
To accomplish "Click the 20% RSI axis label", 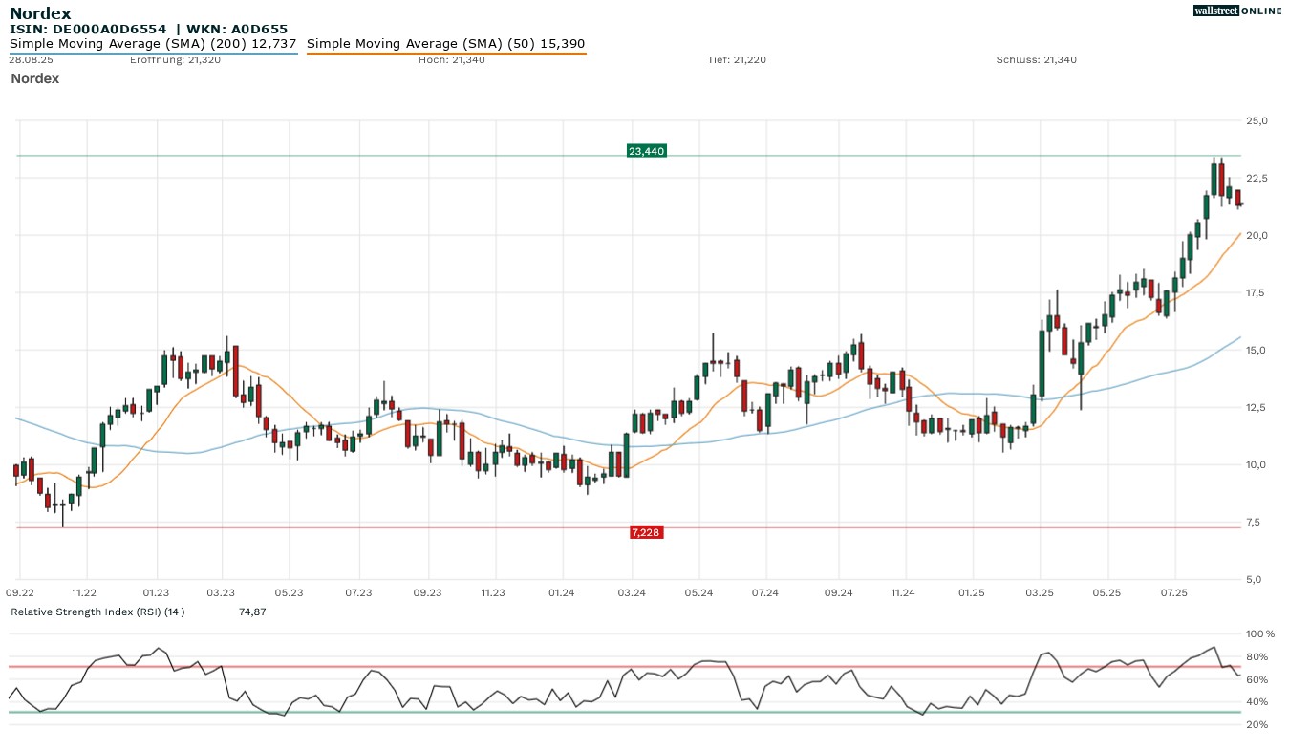I will click(1257, 725).
